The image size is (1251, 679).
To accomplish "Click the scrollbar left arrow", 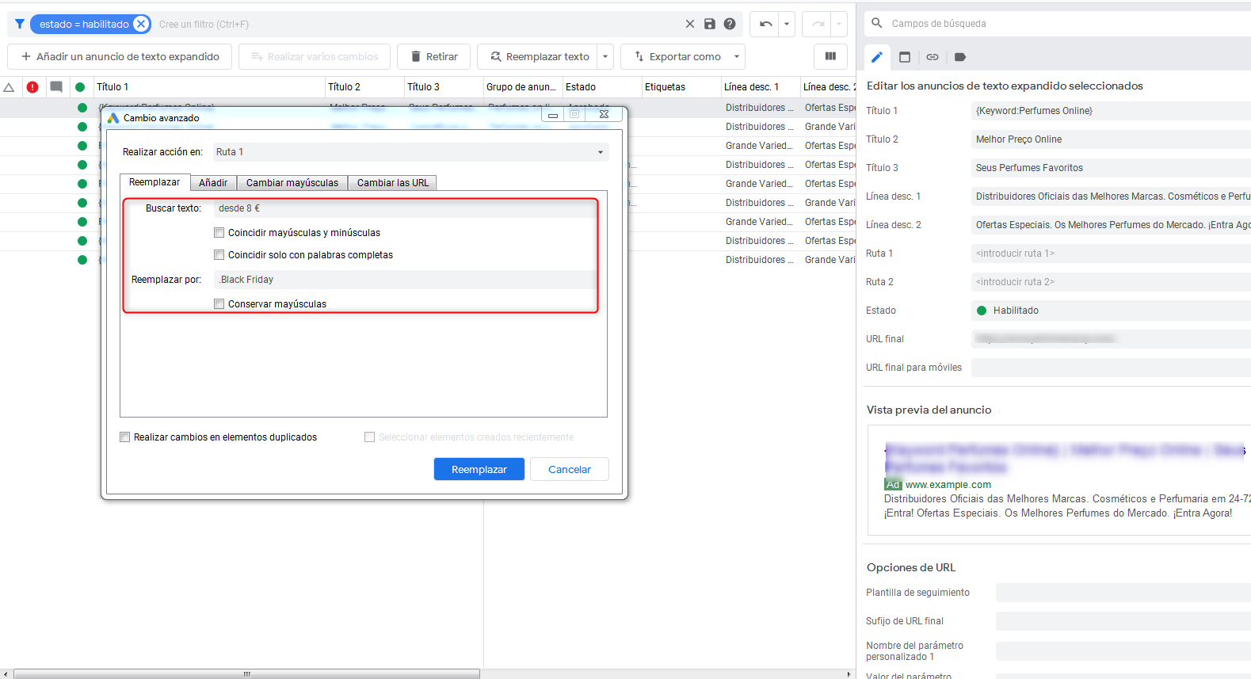I will (x=6, y=674).
